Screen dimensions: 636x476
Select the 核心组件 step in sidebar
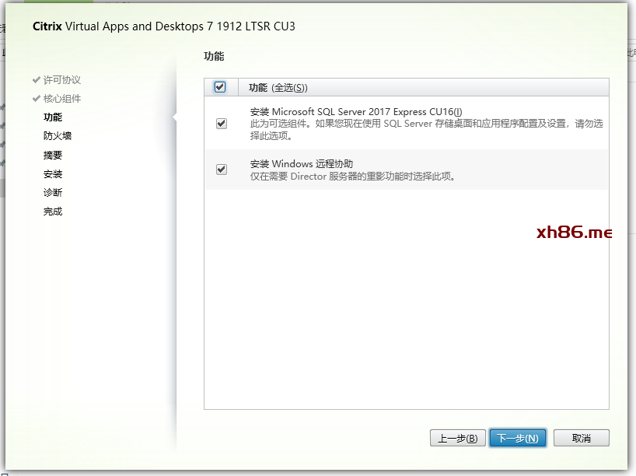coord(62,99)
